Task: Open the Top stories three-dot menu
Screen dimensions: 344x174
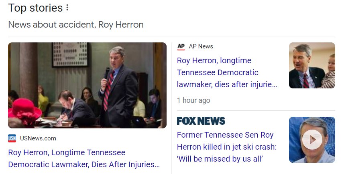Action: pos(67,8)
